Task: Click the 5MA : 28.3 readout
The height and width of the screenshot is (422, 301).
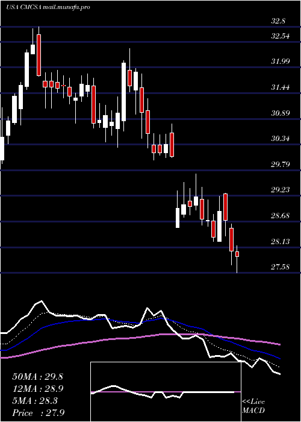Action: pyautogui.click(x=35, y=401)
